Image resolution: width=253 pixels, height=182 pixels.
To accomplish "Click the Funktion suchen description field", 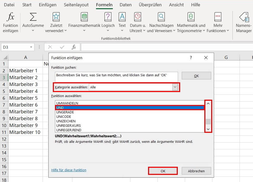I will pos(116,77).
